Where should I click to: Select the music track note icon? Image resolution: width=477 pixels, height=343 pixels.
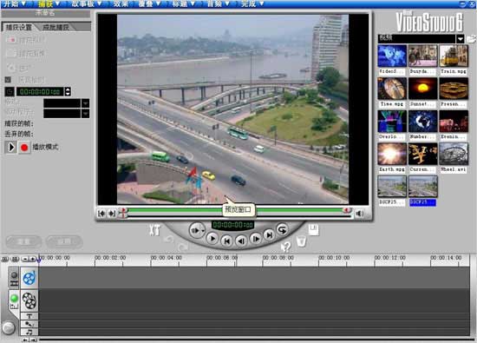point(29,332)
